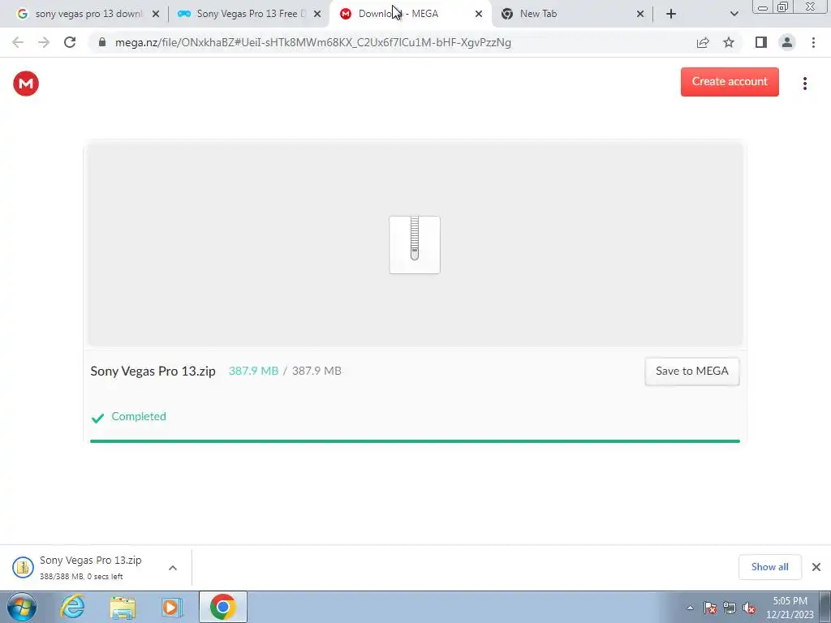831x623 pixels.
Task: Open Windows Explorer from taskbar
Action: pyautogui.click(x=123, y=608)
